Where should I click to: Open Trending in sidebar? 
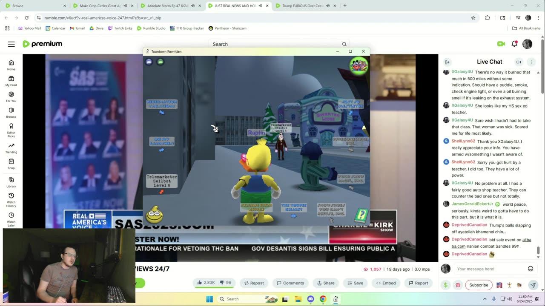point(11,148)
